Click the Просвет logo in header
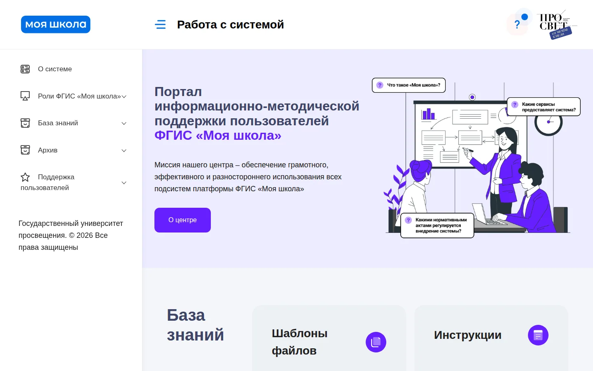The height and width of the screenshot is (371, 593). tap(557, 24)
